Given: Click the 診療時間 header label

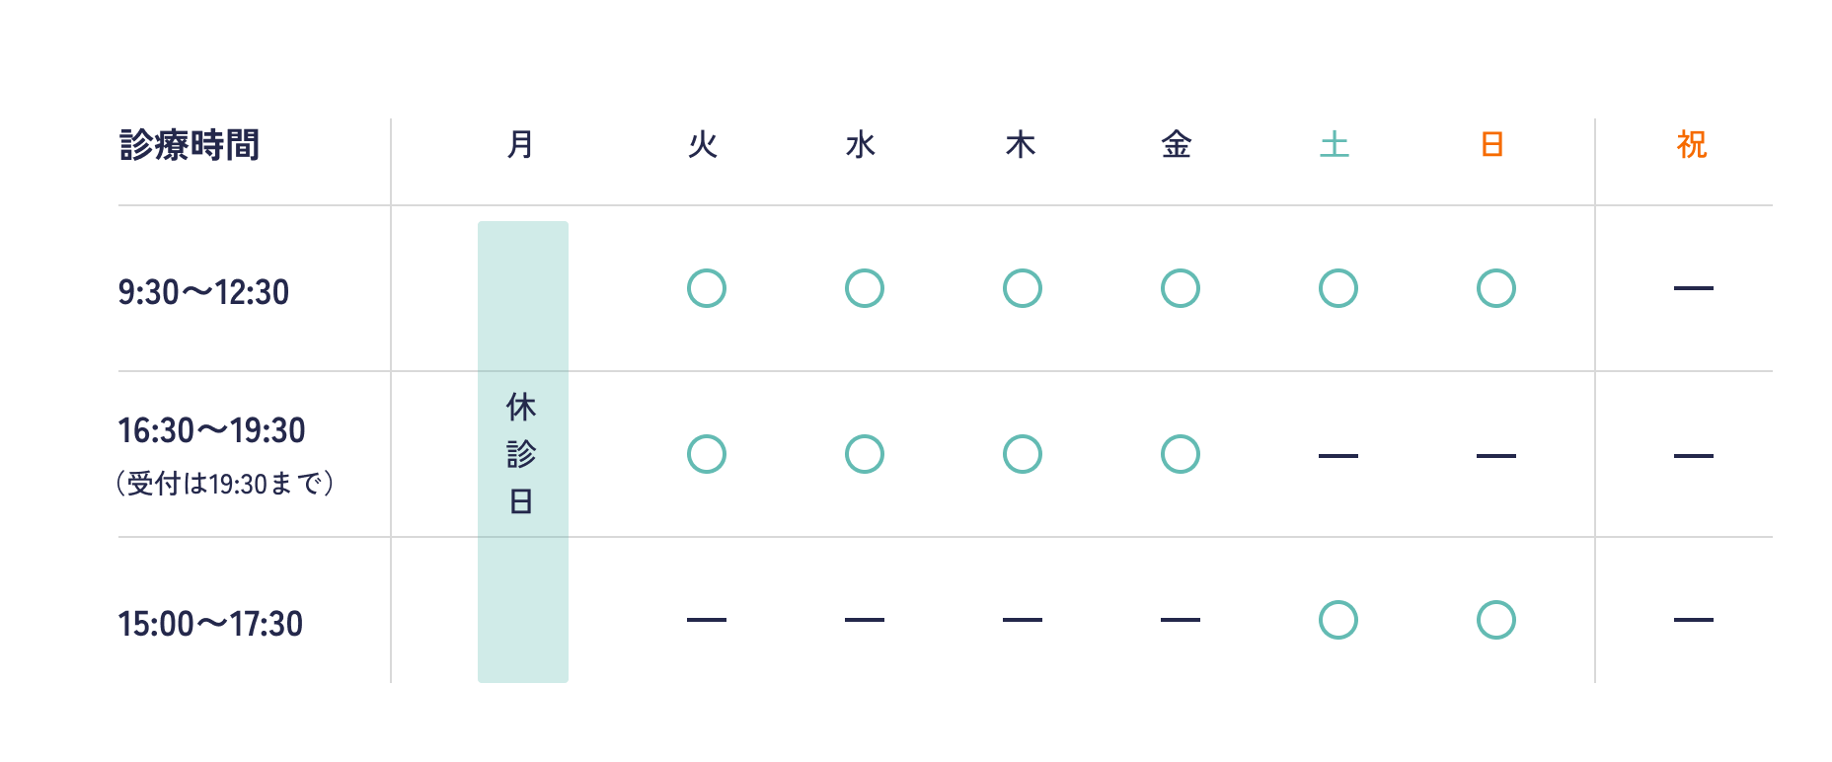Looking at the screenshot, I should pos(190,145).
